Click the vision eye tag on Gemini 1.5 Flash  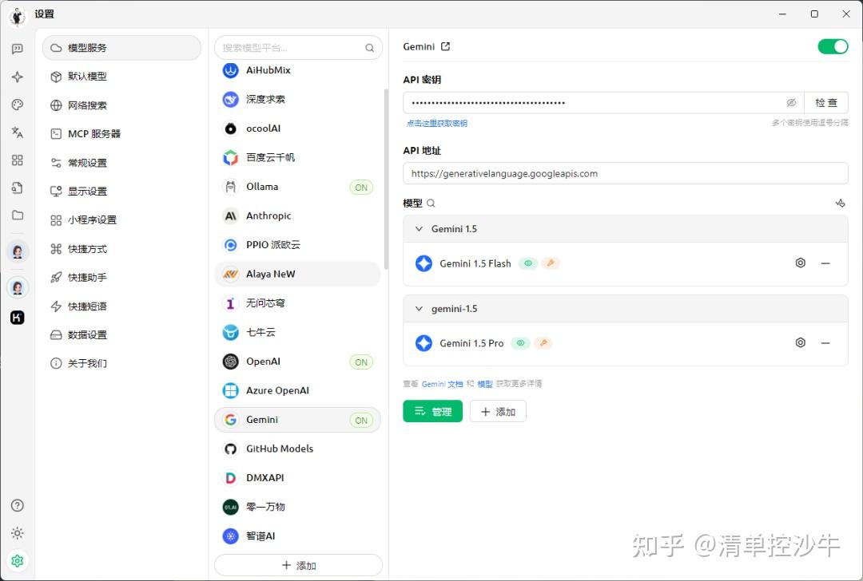(528, 264)
